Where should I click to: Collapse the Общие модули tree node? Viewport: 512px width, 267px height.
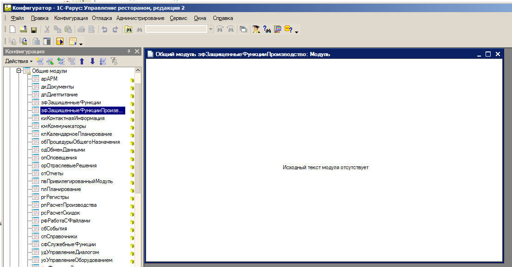(19, 70)
